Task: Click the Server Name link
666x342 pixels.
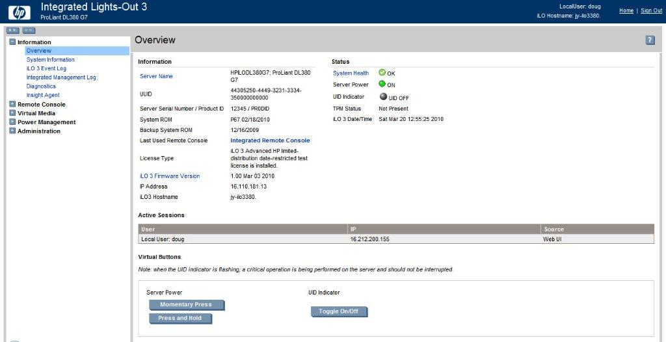Action: 156,77
